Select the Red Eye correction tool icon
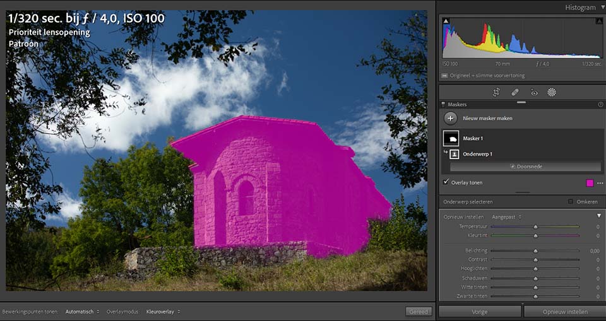 point(534,92)
